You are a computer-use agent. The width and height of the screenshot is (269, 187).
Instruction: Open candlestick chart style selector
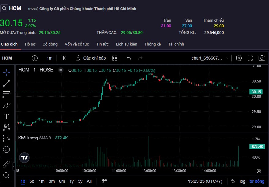coord(64,58)
